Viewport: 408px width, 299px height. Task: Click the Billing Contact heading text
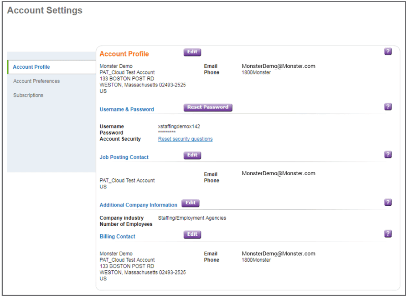coord(117,236)
